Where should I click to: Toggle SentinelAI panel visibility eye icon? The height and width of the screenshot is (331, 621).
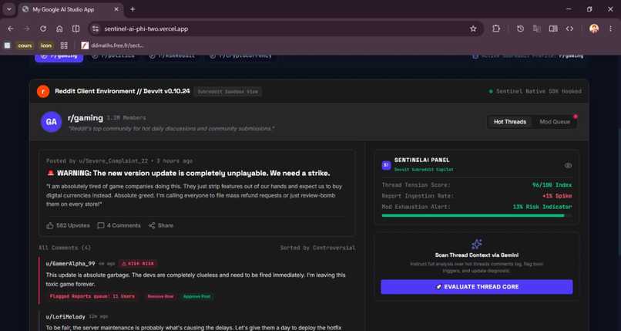tap(568, 165)
